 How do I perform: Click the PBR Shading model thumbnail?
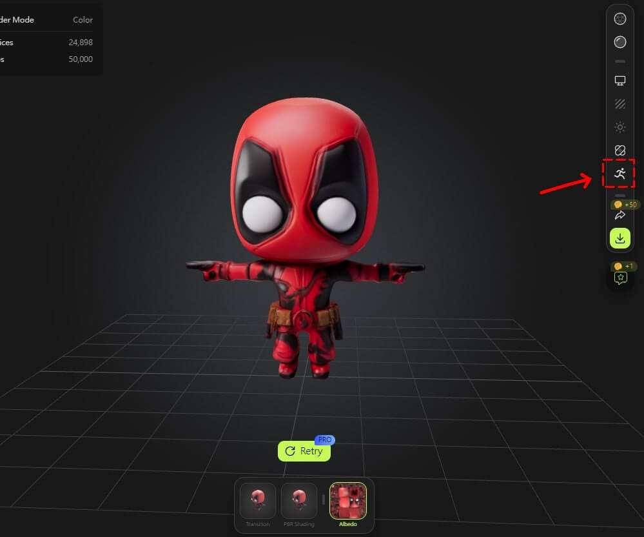pos(299,499)
